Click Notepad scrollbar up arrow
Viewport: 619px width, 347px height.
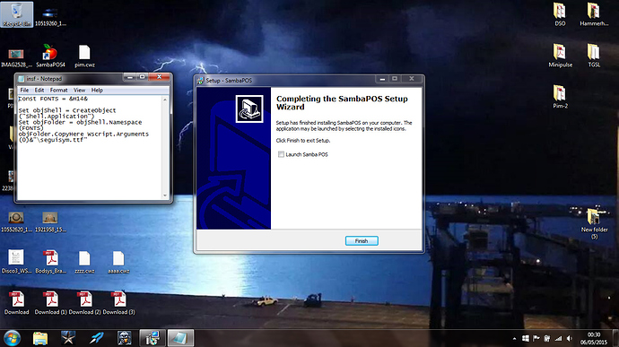[165, 100]
